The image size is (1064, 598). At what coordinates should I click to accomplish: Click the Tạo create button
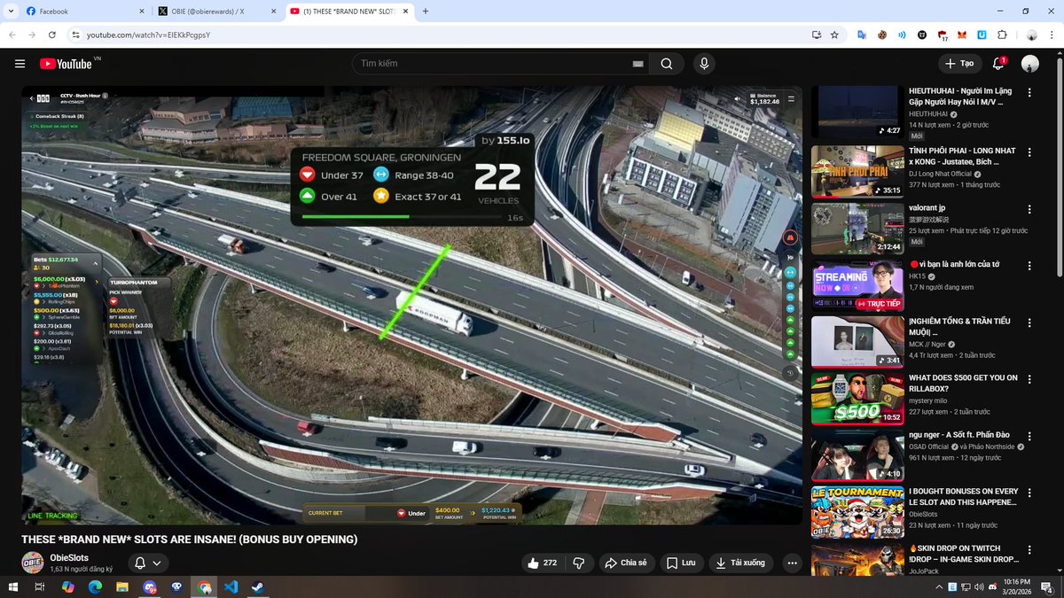pos(959,64)
